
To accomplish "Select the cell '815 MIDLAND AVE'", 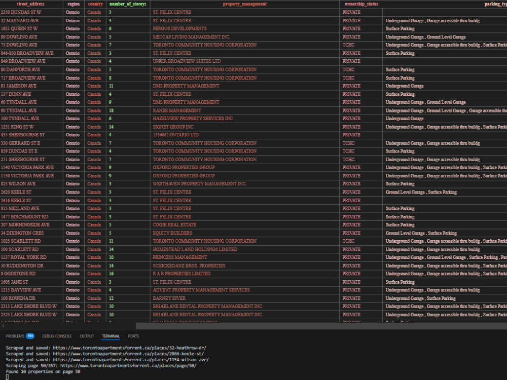I will pyautogui.click(x=31, y=208).
